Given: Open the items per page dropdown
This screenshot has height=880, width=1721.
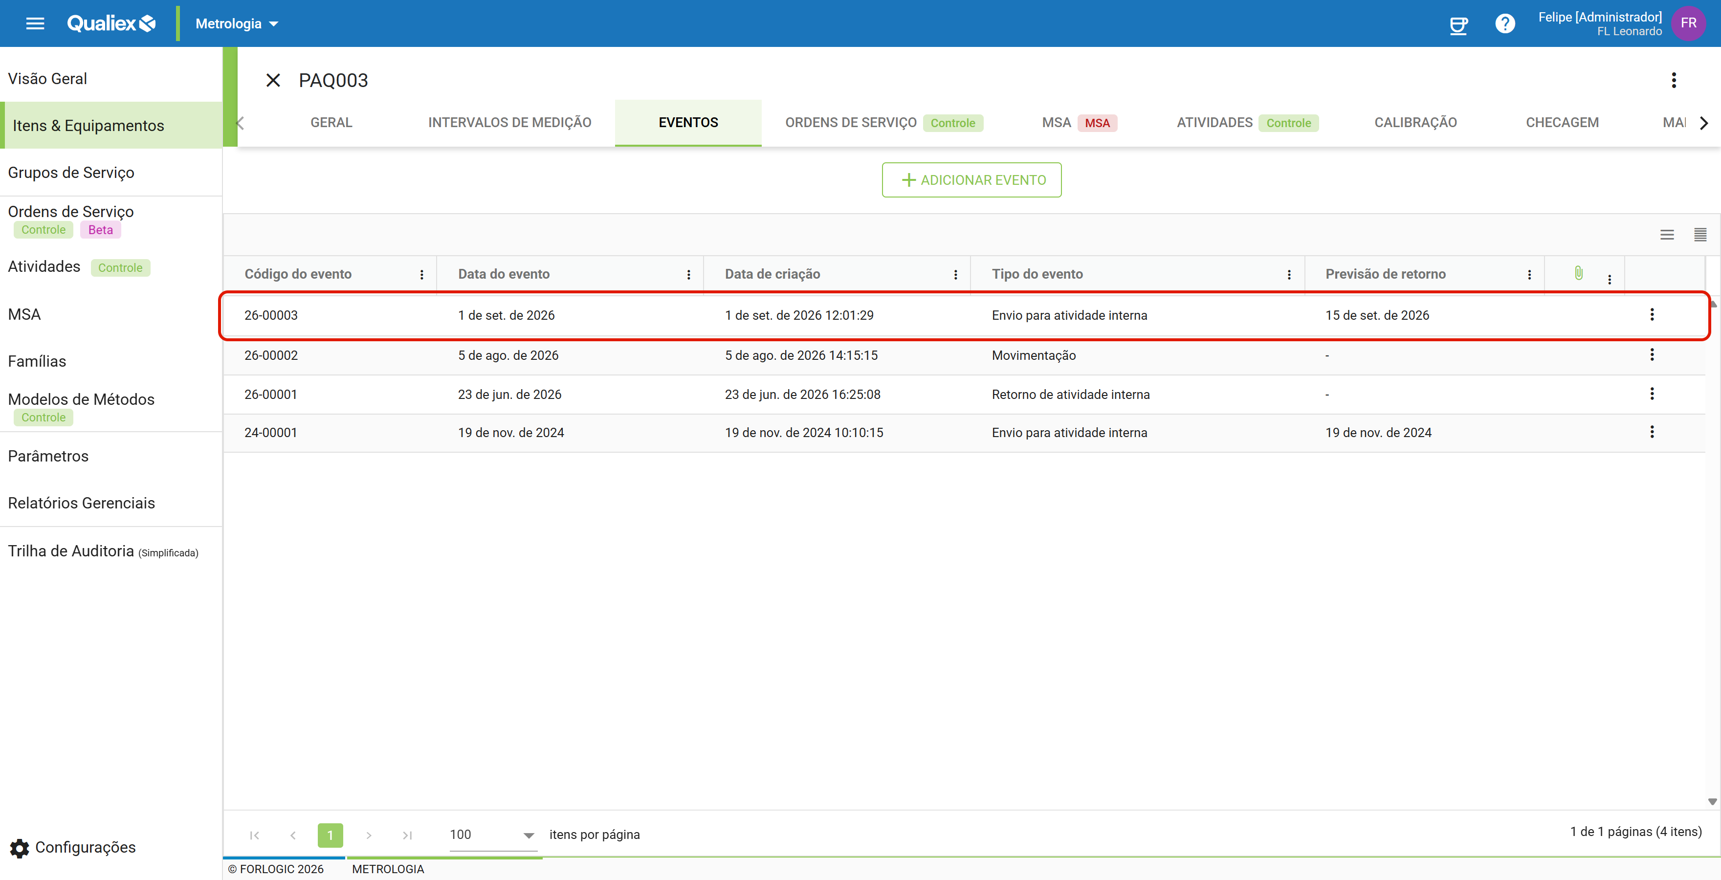Looking at the screenshot, I should point(492,835).
